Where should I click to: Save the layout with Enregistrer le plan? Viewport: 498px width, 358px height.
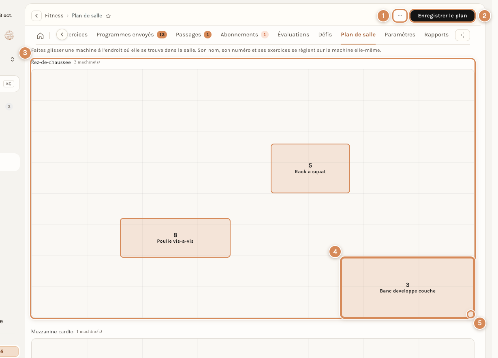tap(442, 16)
